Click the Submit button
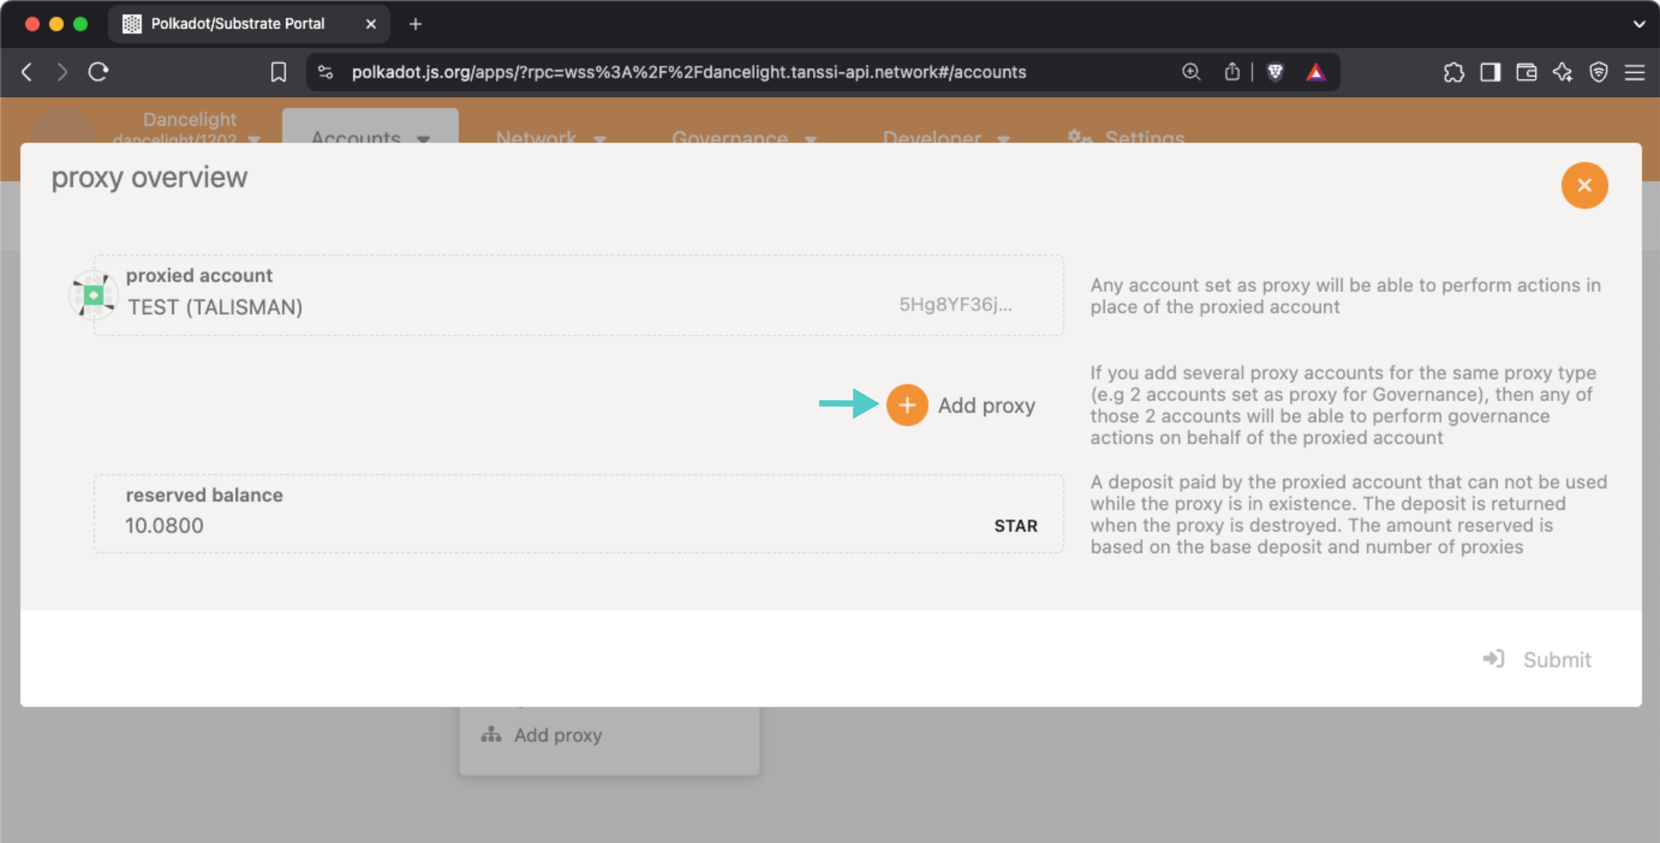 1537,660
